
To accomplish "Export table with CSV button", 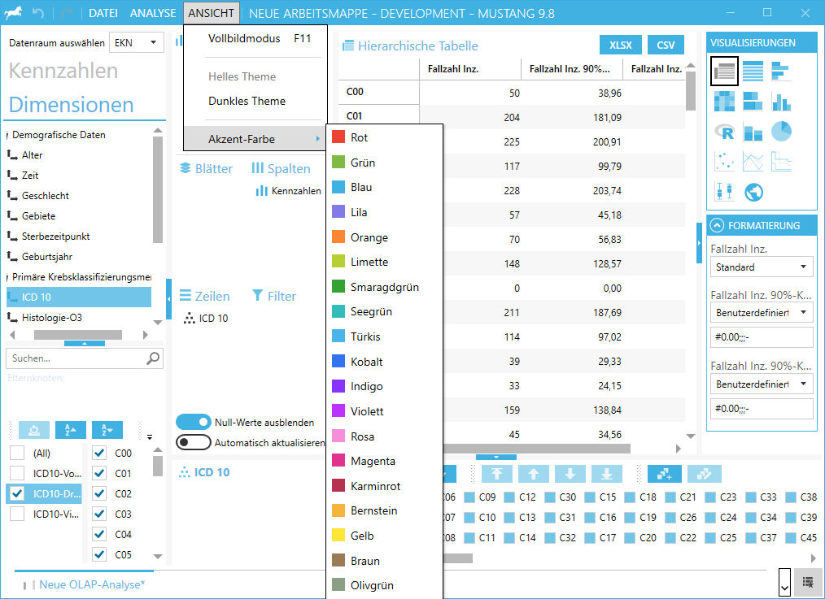I will (666, 45).
